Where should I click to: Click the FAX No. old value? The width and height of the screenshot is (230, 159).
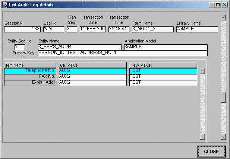92,76
